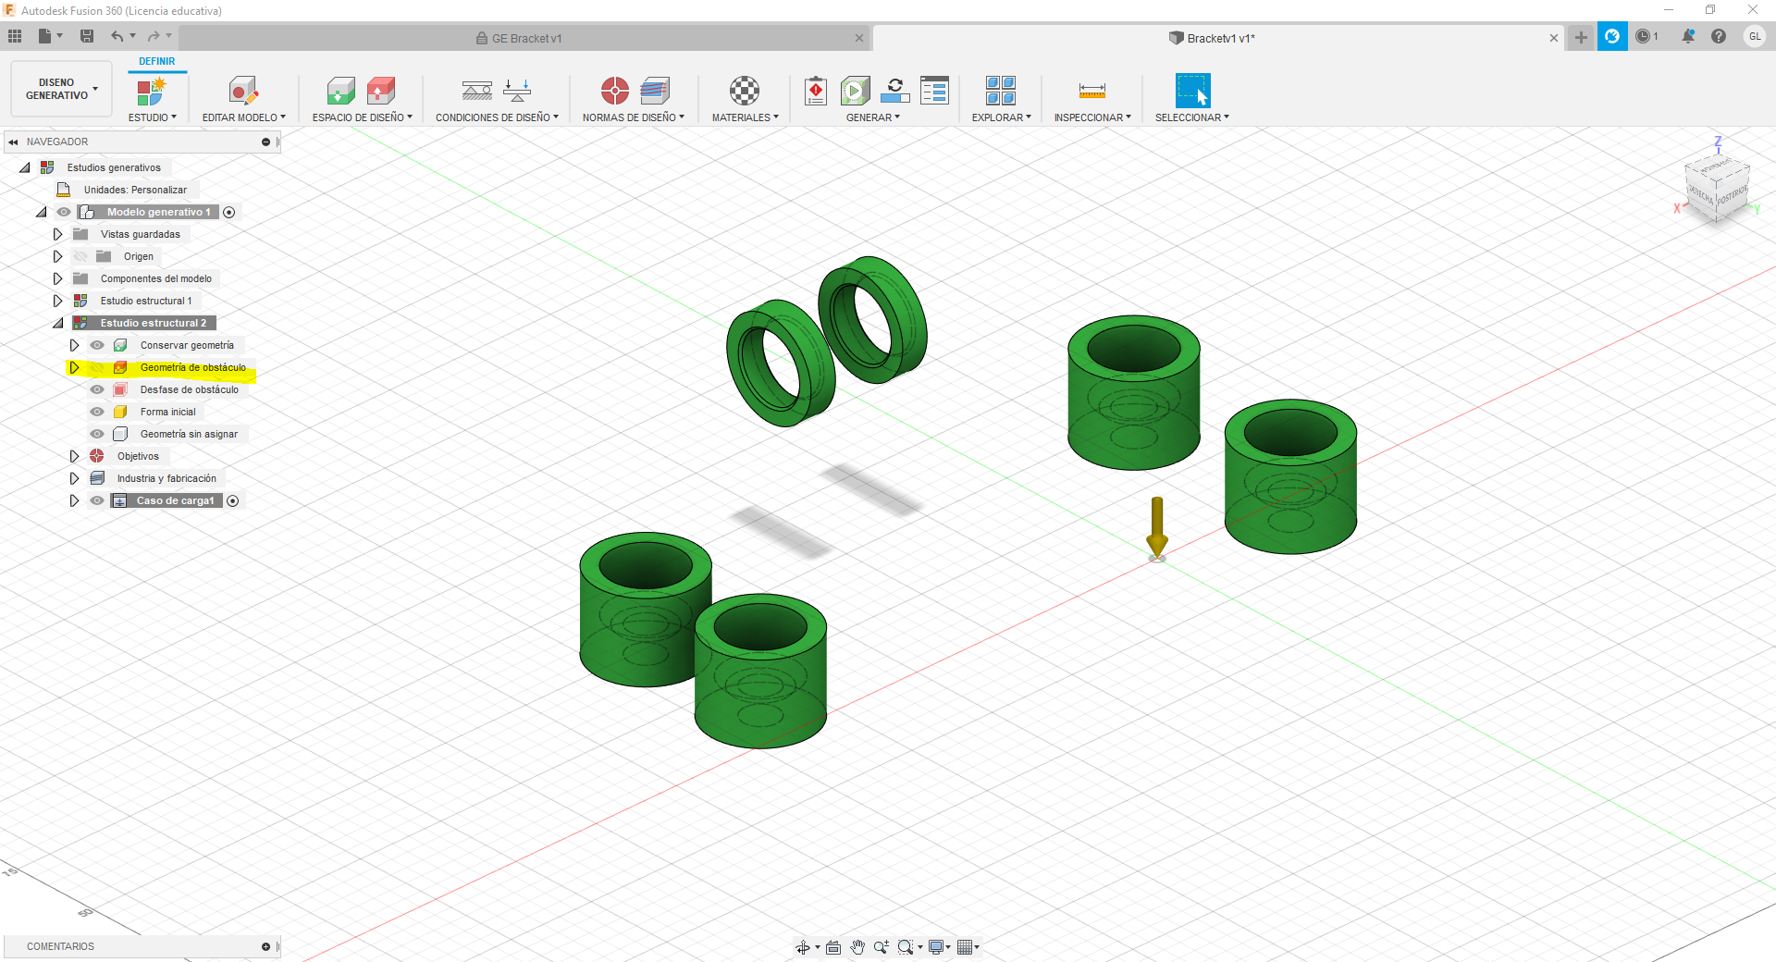
Task: Open the DEFINIR ribbon tab
Action: tap(156, 61)
